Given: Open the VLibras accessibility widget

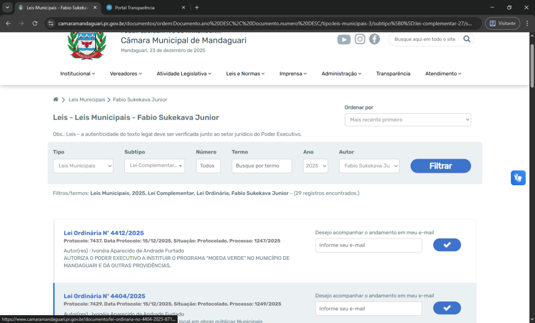Looking at the screenshot, I should pos(518,178).
